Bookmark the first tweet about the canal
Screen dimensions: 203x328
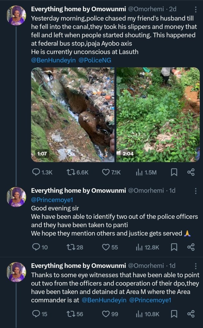pos(174,172)
